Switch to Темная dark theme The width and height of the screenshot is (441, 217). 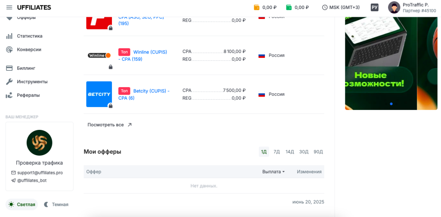[x=56, y=204]
